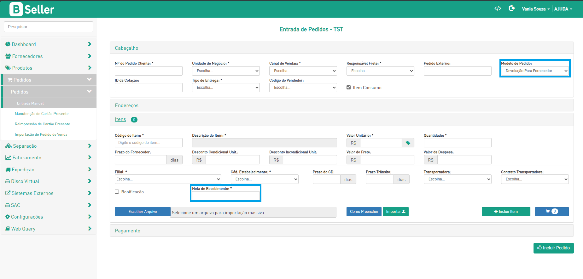Click the Configurações gear icon
The height and width of the screenshot is (279, 583).
[x=8, y=217]
